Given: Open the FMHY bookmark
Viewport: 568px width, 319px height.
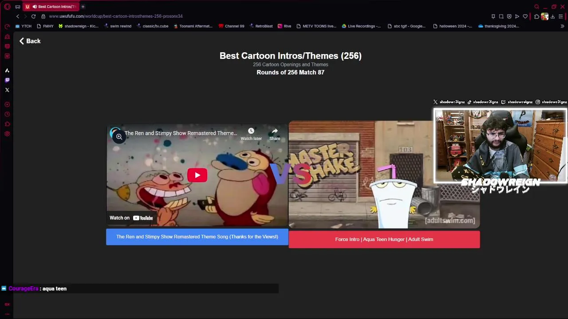Looking at the screenshot, I should point(45,26).
